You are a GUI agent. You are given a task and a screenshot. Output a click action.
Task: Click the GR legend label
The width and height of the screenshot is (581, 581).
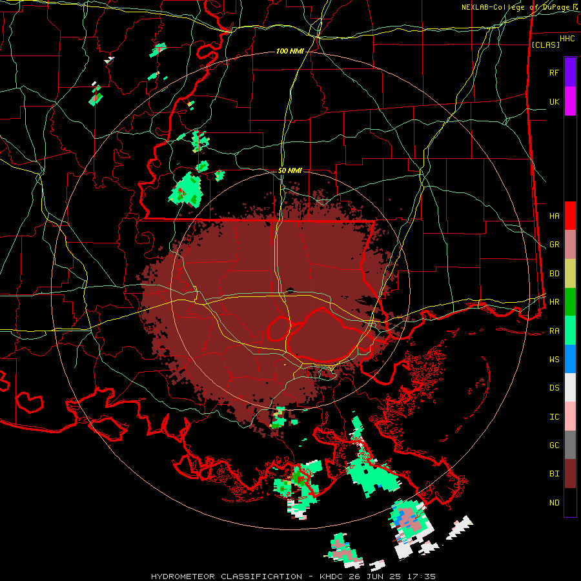554,245
